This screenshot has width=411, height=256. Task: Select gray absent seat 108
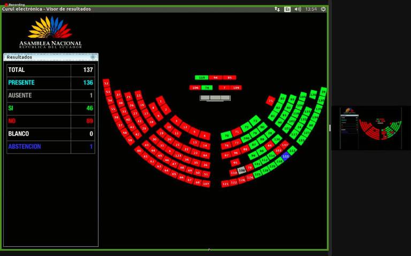point(241,171)
